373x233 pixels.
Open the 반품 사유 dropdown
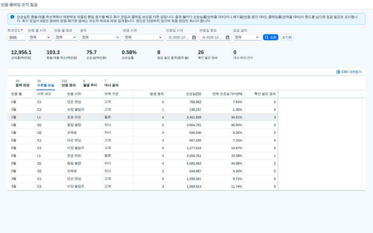(143, 37)
